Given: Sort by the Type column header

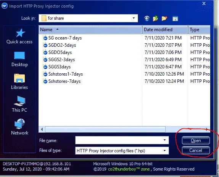Looking at the screenshot, I should click(x=199, y=30).
